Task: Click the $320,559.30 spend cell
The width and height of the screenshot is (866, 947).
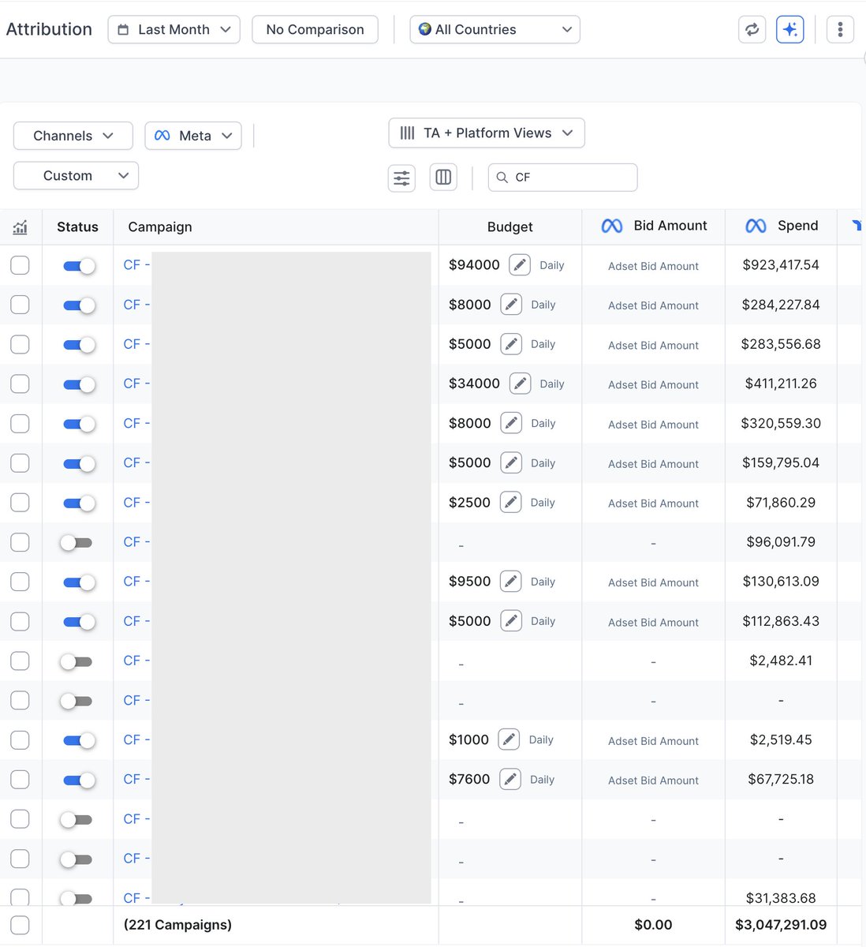Action: 781,423
